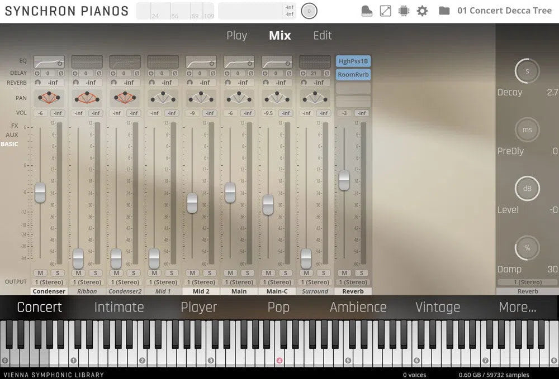
Task: Open preset browser via folder icon
Action: [444, 11]
